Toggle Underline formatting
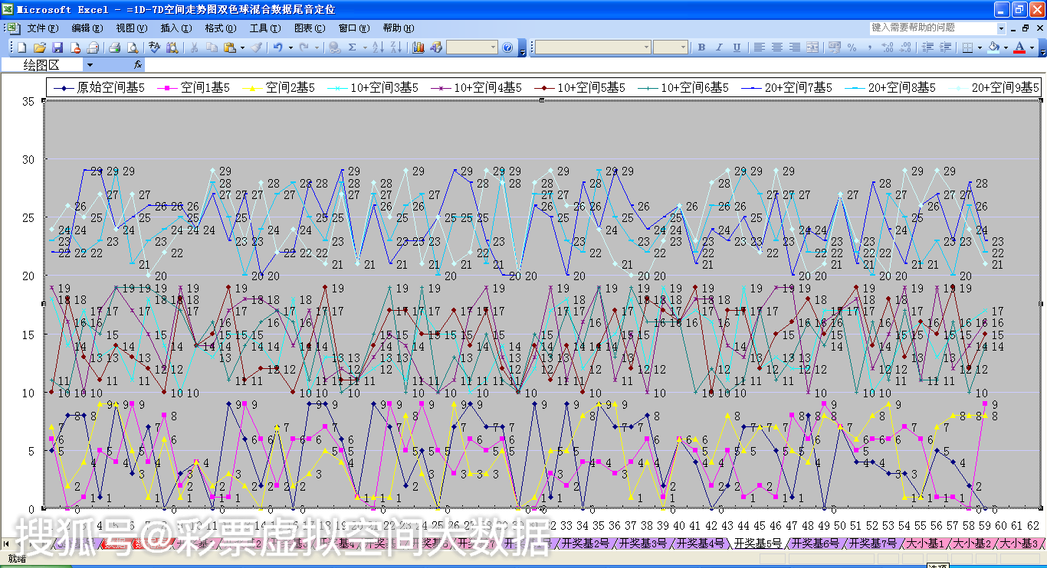Viewport: 1047px width, 568px height. tap(737, 47)
